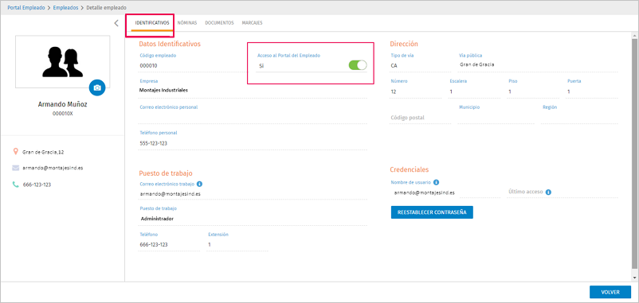Click the sidebar phone number 666-123-123
This screenshot has width=639, height=303.
[x=37, y=185]
